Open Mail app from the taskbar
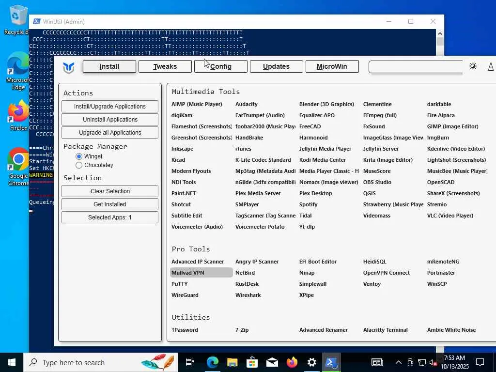The height and width of the screenshot is (372, 496). 272,362
